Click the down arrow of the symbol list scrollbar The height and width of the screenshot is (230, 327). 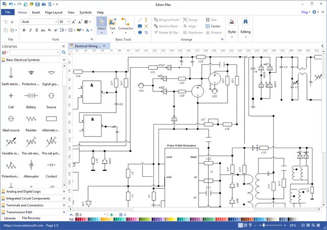[64, 185]
